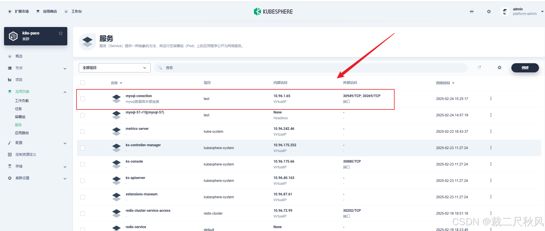
Task: Open more actions for ks-controller-manager
Action: [491, 148]
